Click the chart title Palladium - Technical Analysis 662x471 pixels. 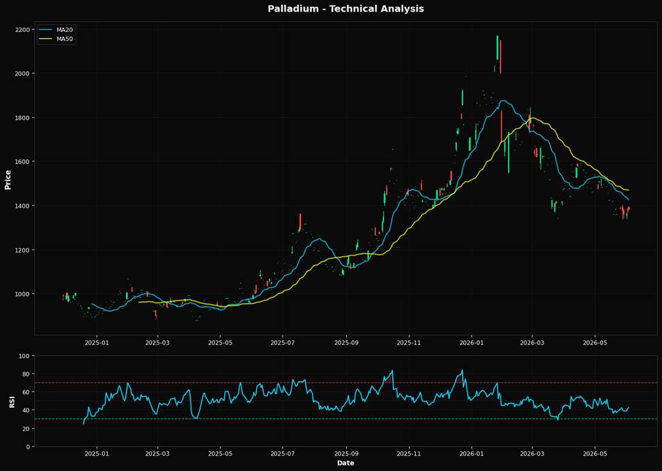click(345, 8)
